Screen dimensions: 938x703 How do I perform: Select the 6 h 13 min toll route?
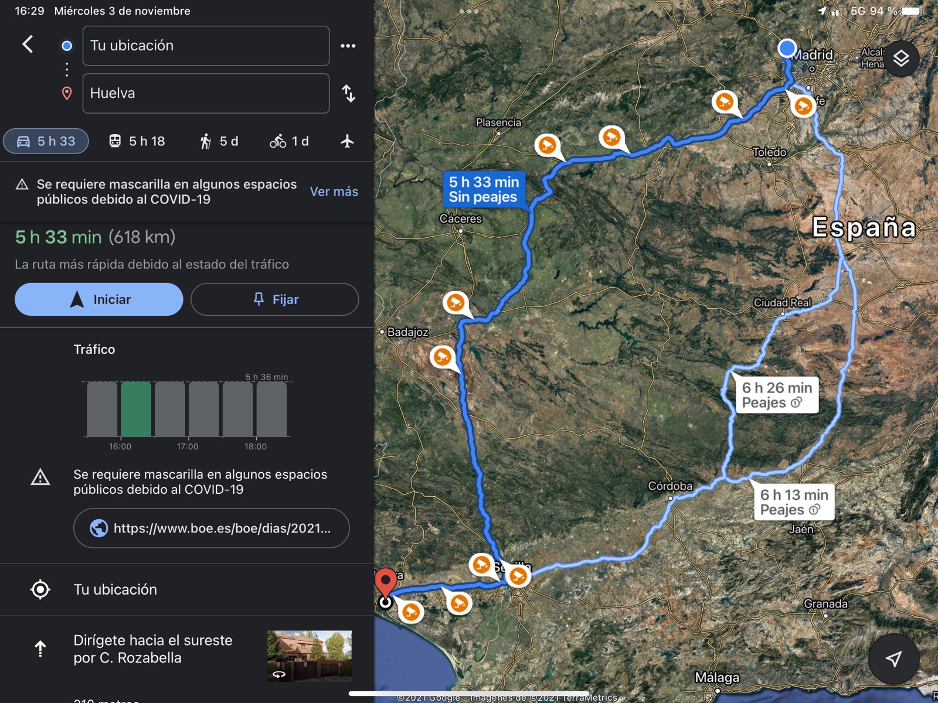(x=794, y=502)
